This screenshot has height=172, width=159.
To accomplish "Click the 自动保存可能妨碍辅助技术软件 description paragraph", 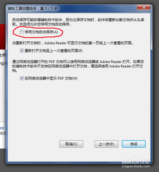I will (78, 22).
